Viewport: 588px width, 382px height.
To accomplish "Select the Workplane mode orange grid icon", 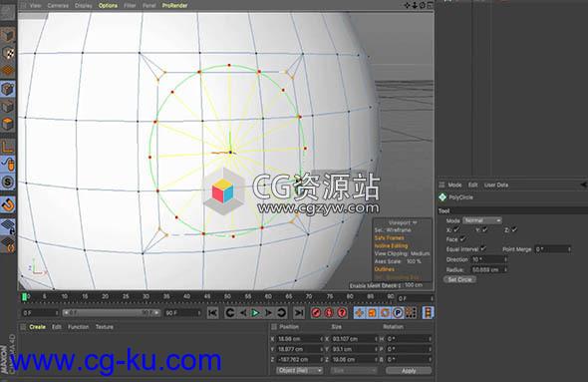I will [x=8, y=70].
